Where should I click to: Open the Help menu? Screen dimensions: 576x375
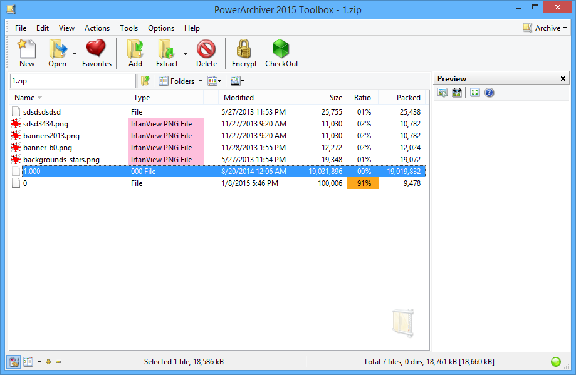coord(192,28)
